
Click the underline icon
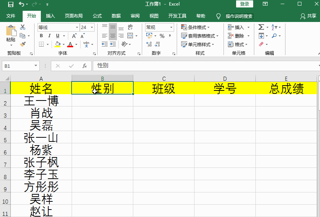(58, 36)
